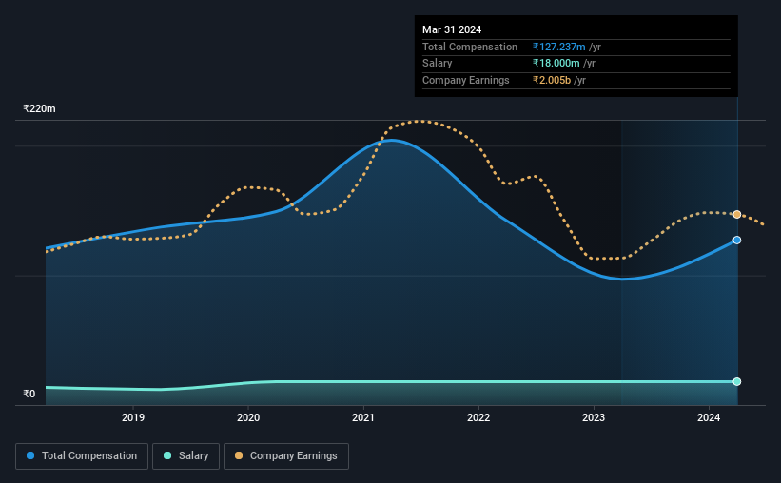This screenshot has width=781, height=483.
Task: Click the ₹0 y-axis label
Action: [x=29, y=394]
